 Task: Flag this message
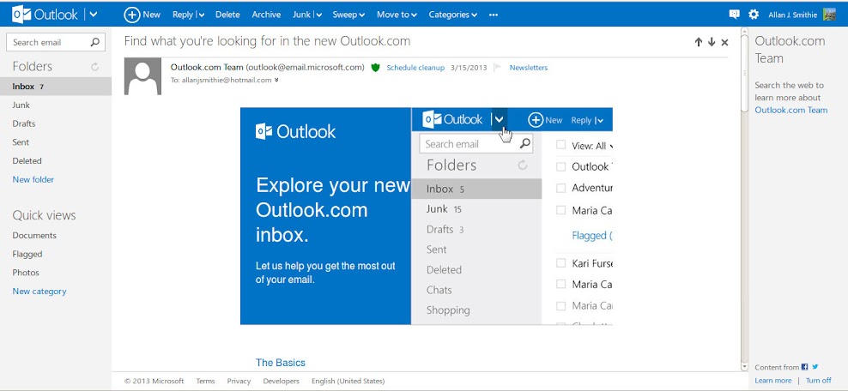pyautogui.click(x=498, y=68)
